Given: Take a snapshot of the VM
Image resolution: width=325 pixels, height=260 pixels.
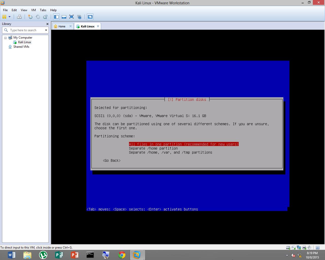Looking at the screenshot, I should point(30,17).
